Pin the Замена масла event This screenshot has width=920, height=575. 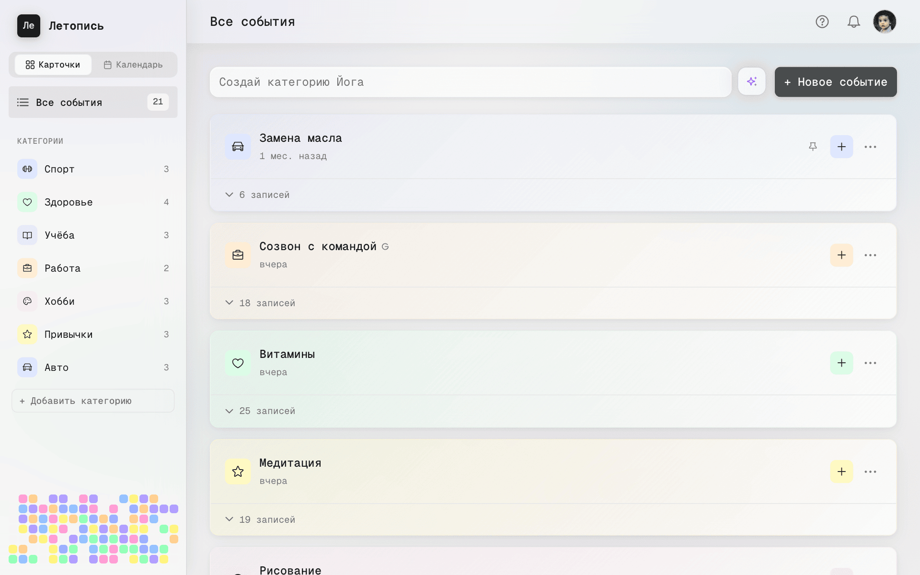coord(813,147)
